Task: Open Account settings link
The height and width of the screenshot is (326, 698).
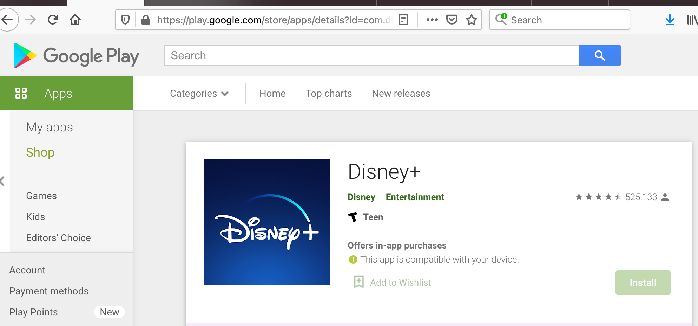Action: pyautogui.click(x=27, y=270)
